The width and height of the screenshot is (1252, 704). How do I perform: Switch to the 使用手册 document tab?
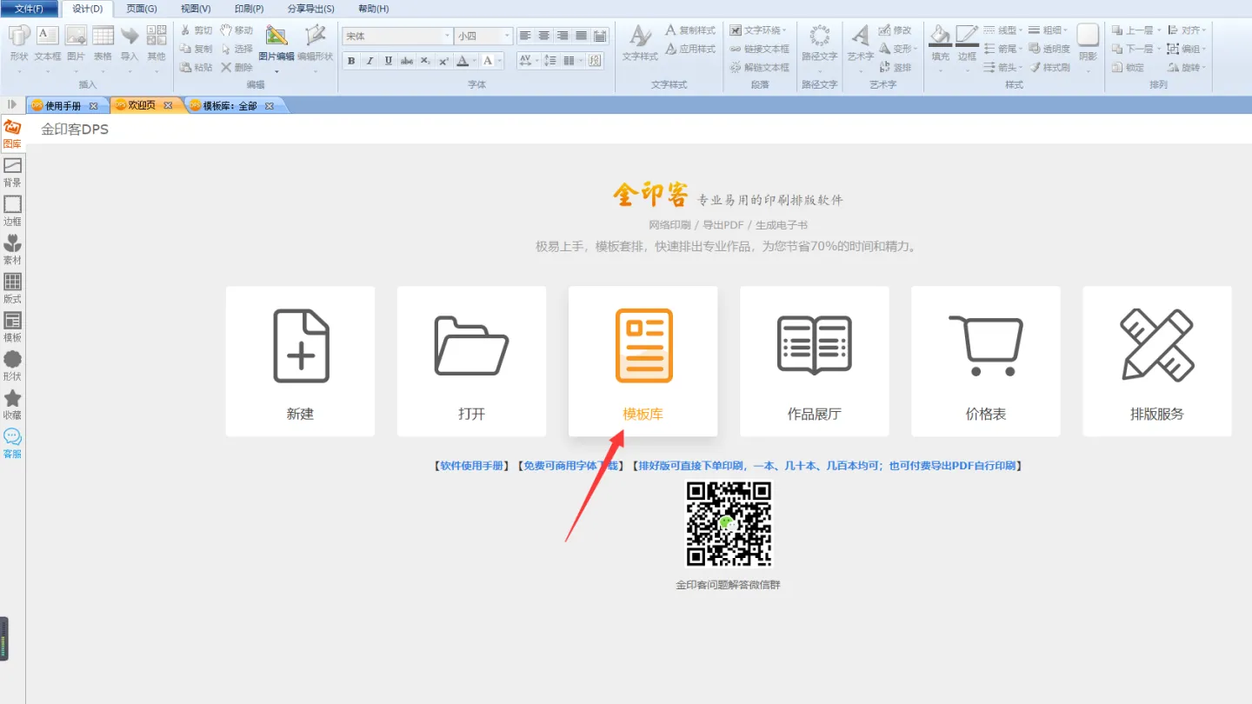[x=63, y=105]
